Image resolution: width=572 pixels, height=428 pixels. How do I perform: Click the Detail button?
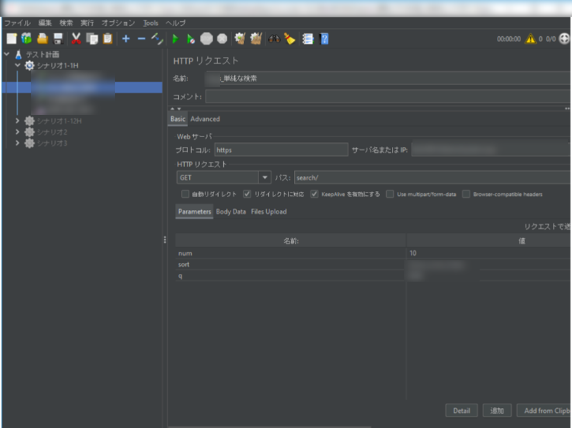pyautogui.click(x=461, y=410)
